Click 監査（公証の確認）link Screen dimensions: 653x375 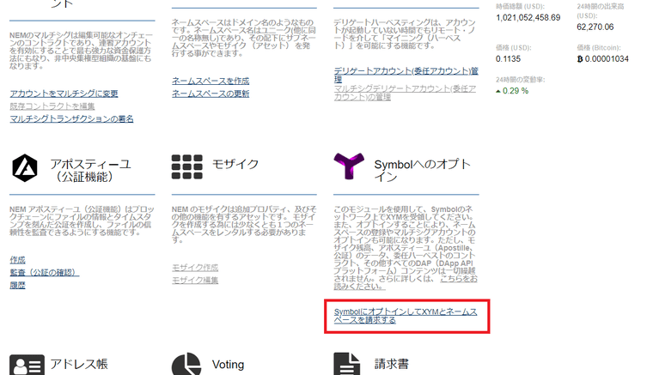(x=45, y=272)
